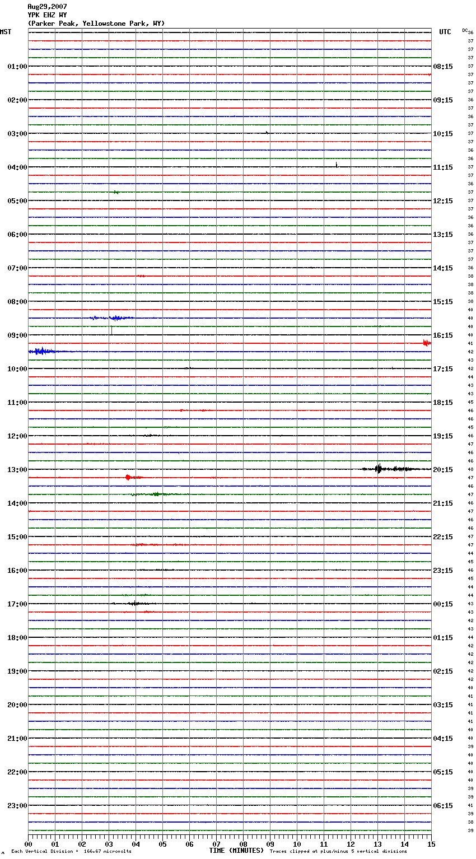Click the 09 minute axis tick label
The image size is (476, 859).
(270, 844)
